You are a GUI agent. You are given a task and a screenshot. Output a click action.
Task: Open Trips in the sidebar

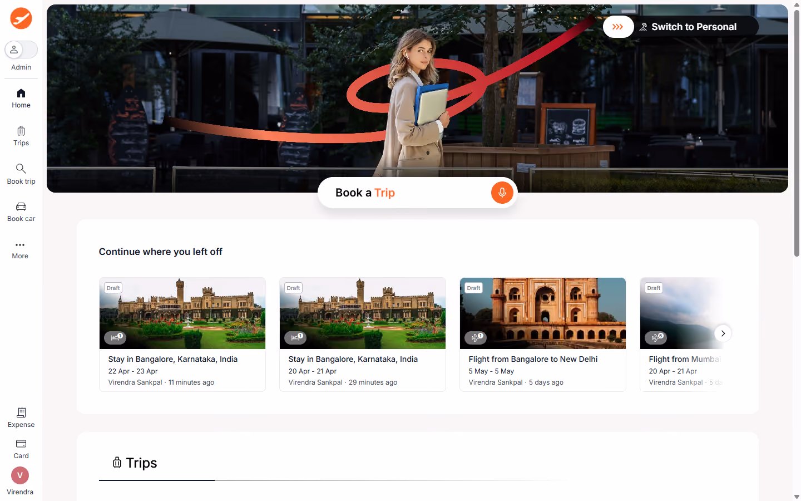(21, 136)
